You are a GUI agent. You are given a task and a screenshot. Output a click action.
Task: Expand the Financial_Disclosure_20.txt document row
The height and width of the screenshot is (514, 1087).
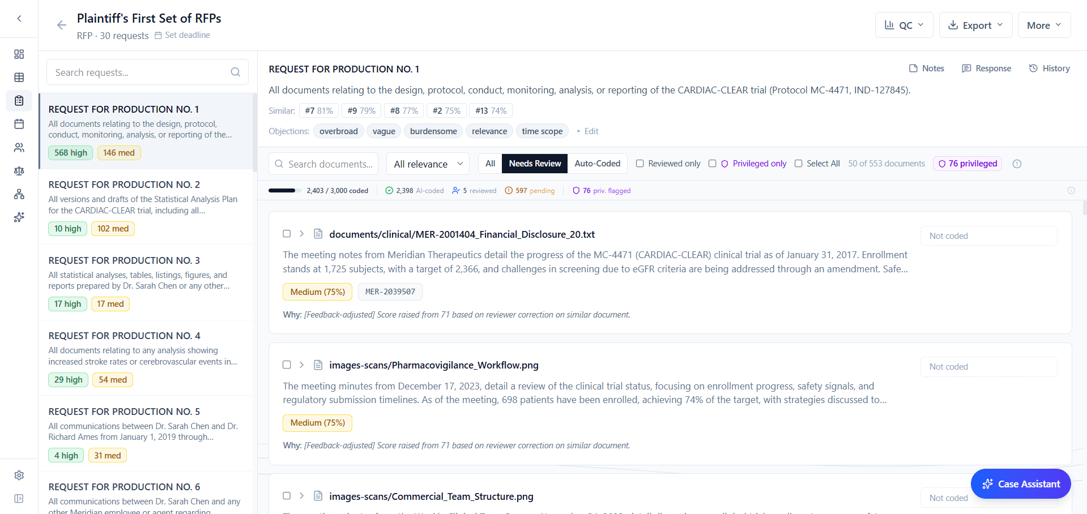pyautogui.click(x=301, y=233)
